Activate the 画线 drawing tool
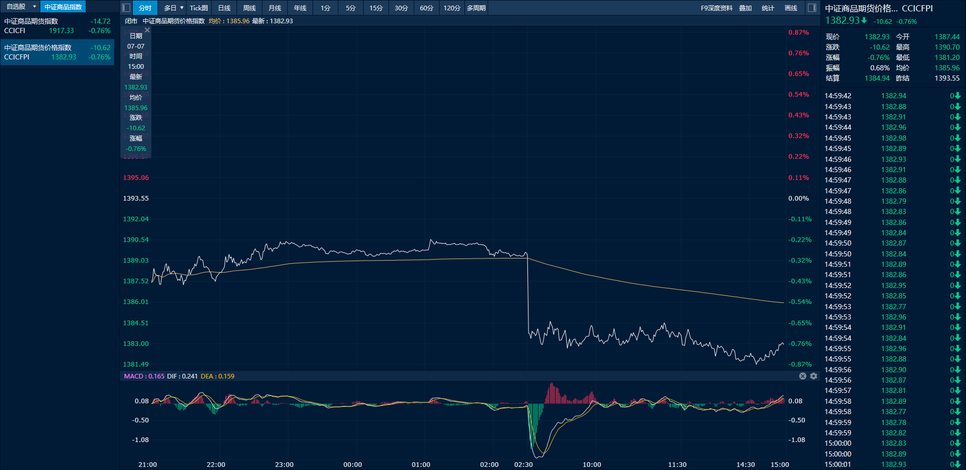Screen dimensions: 966x470 coord(791,8)
